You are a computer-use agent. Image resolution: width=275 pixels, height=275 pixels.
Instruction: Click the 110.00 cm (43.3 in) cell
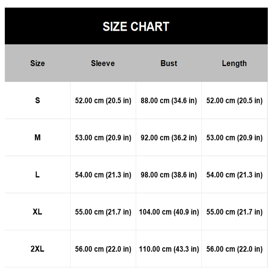tap(169, 249)
